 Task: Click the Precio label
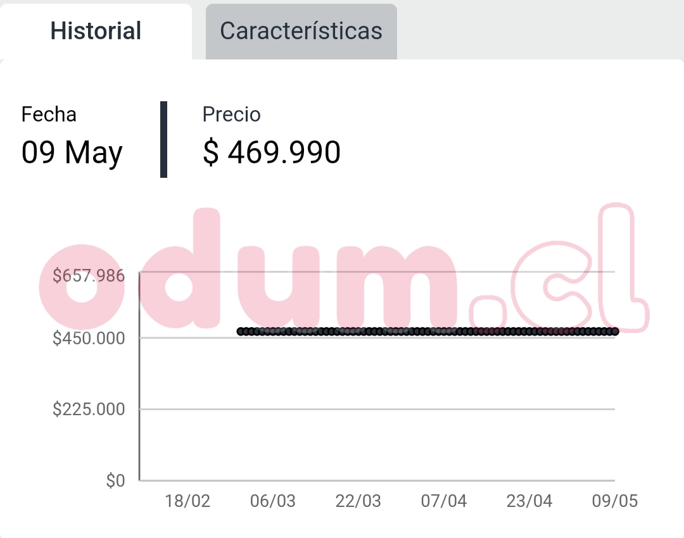point(231,115)
